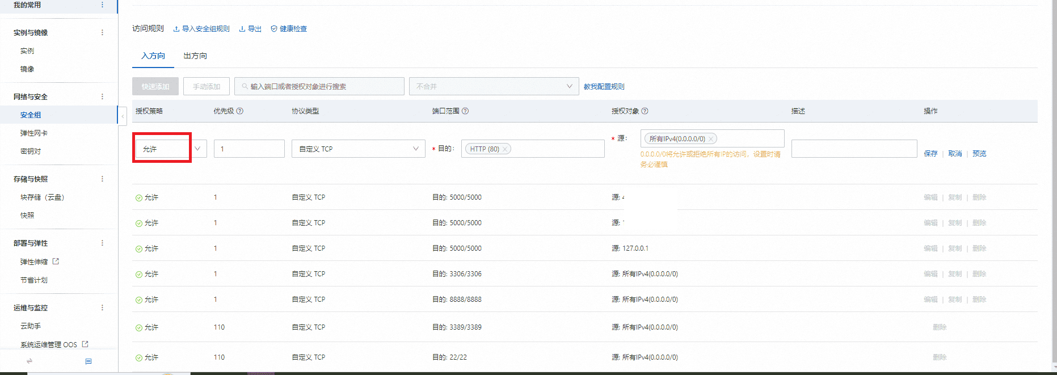Click the shield icon of 健康检查
This screenshot has height=375, width=1057.
274,29
